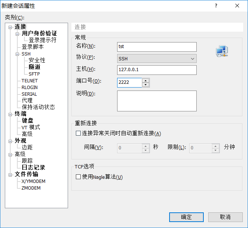The width and height of the screenshot is (248, 228).
Task: Select 连接 category in tree
Action: (20, 27)
